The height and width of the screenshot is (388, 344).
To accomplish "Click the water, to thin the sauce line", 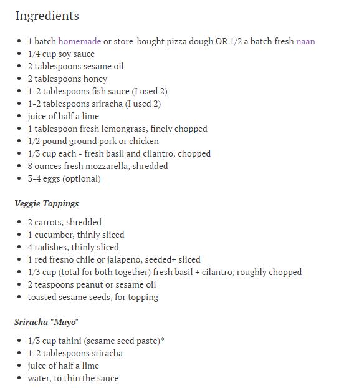I will click(73, 378).
